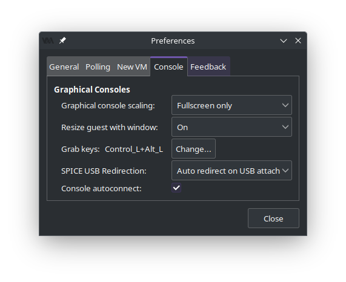
Task: Click the arrow on Fullscreen only combo box
Action: [285, 105]
